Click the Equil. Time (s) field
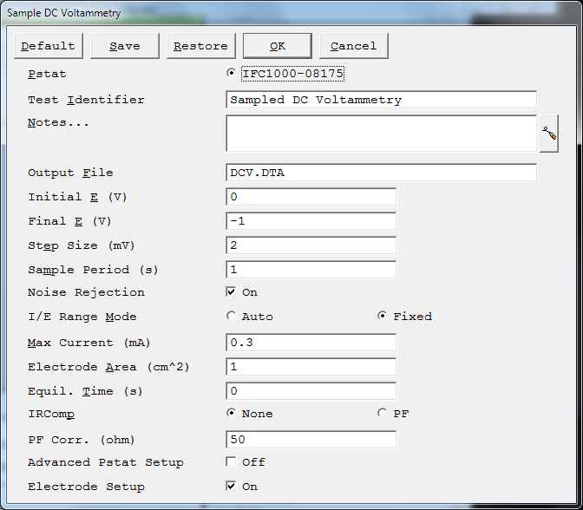Screen dimensions: 583x510 point(311,391)
